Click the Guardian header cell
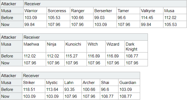 pyautogui.click(x=129, y=83)
